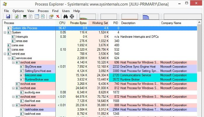Collapse svchost.exe PID 812 node
The width and height of the screenshot is (204, 117).
pos(13,88)
